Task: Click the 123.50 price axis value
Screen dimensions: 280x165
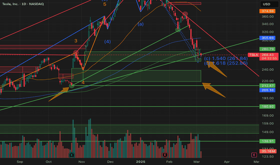Action: (x=267, y=156)
